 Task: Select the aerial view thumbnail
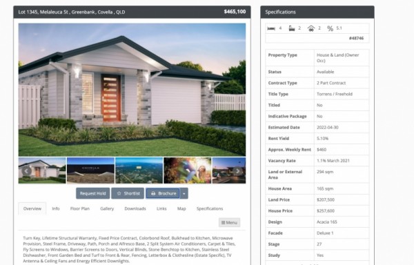[139, 170]
